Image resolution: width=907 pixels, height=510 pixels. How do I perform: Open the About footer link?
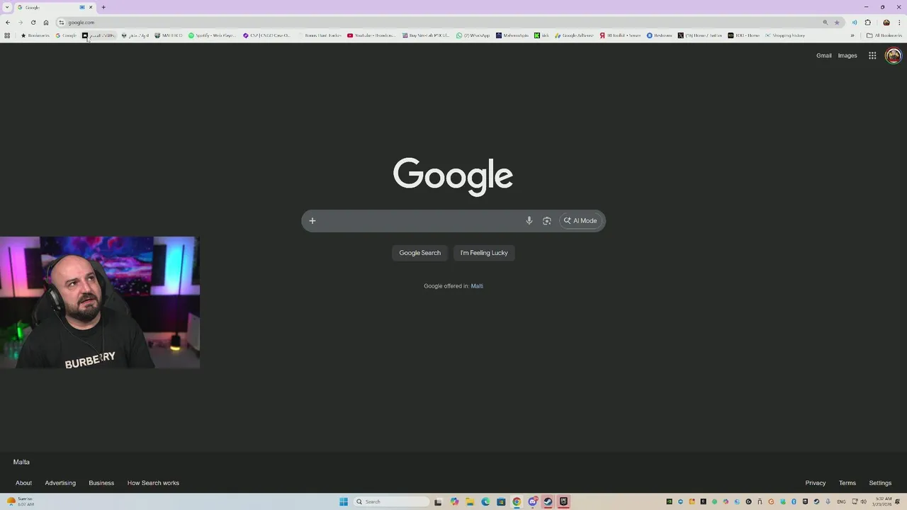(x=24, y=483)
